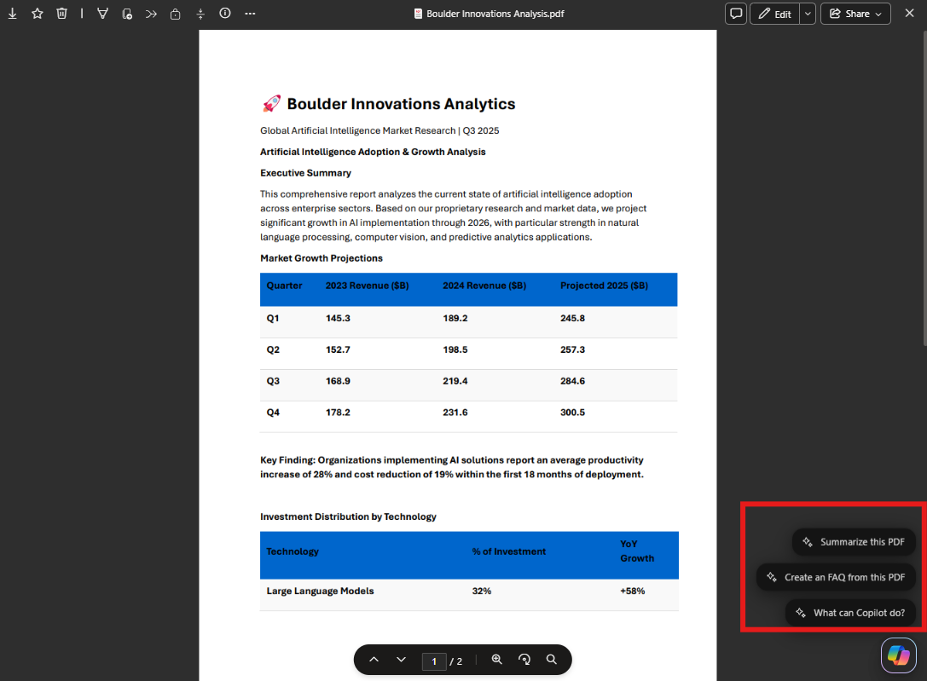This screenshot has width=927, height=681.
Task: Choose 'Create an FAQ from this PDF'
Action: 836,577
